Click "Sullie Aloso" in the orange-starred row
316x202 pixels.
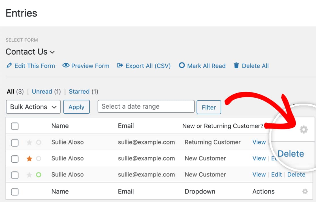coord(67,158)
